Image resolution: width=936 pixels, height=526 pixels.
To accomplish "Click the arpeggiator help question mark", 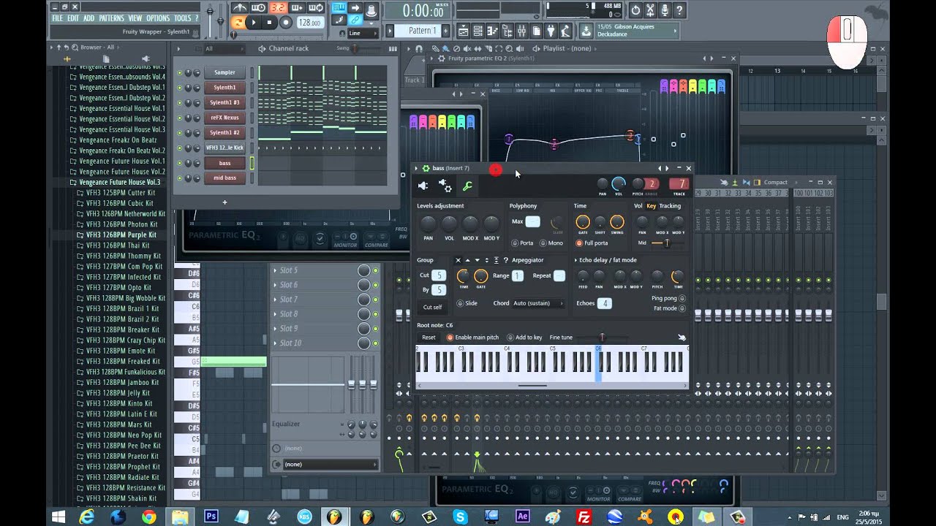I will pos(505,260).
